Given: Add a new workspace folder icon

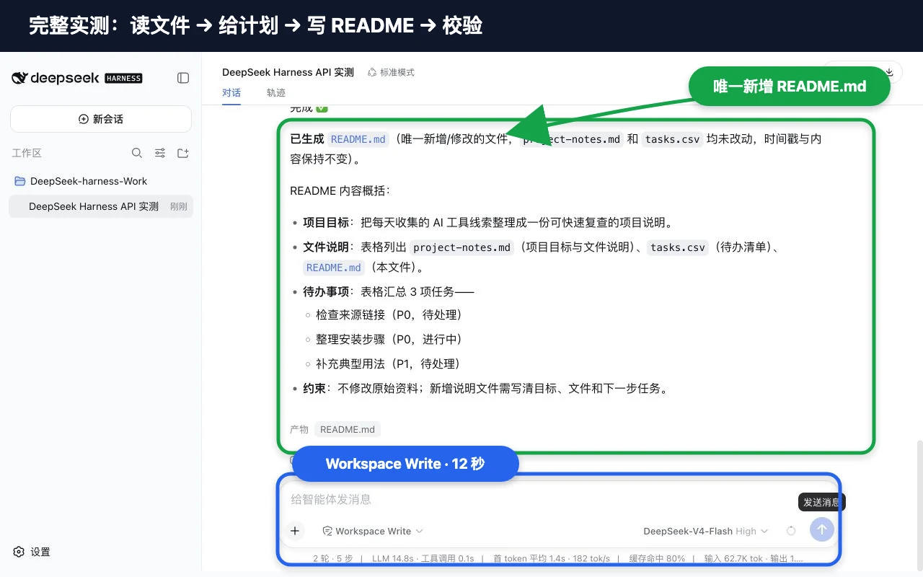Looking at the screenshot, I should click(x=183, y=153).
